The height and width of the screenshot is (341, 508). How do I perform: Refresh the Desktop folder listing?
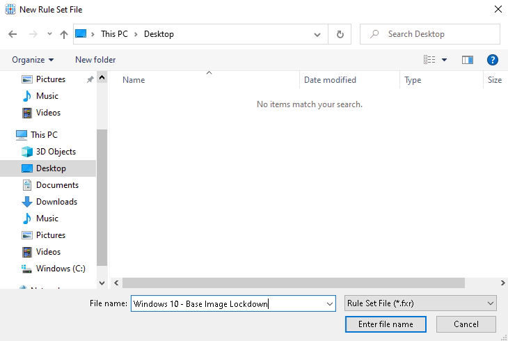340,34
